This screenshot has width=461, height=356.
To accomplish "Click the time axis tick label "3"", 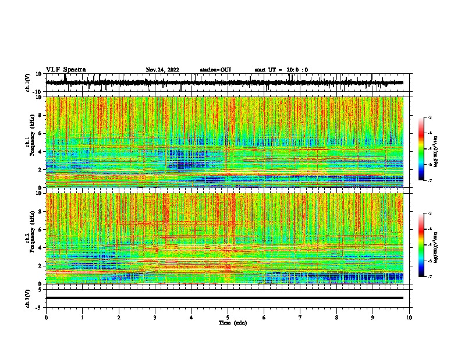I will (x=155, y=318).
